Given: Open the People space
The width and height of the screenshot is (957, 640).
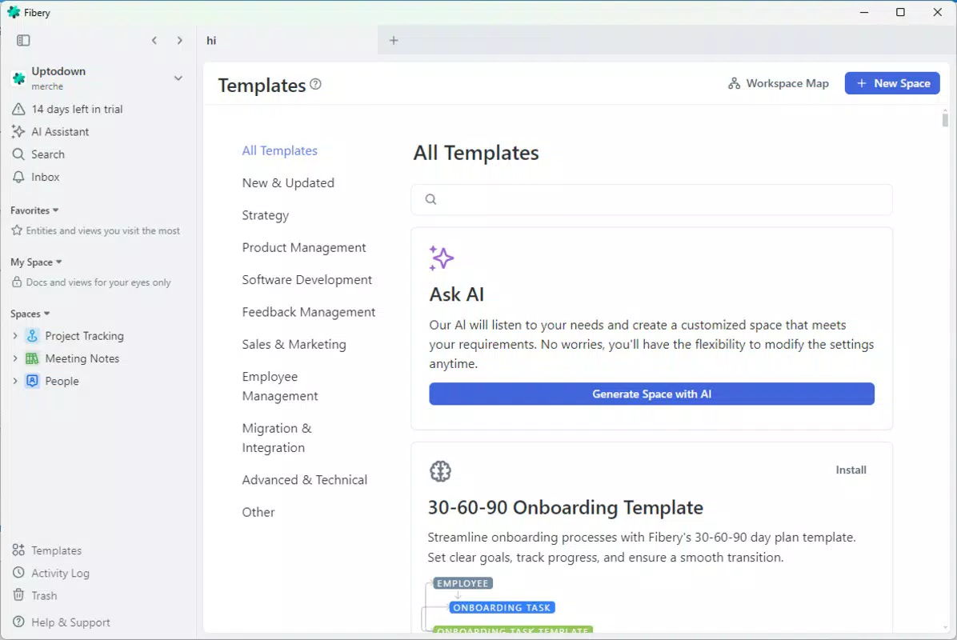Looking at the screenshot, I should [62, 382].
